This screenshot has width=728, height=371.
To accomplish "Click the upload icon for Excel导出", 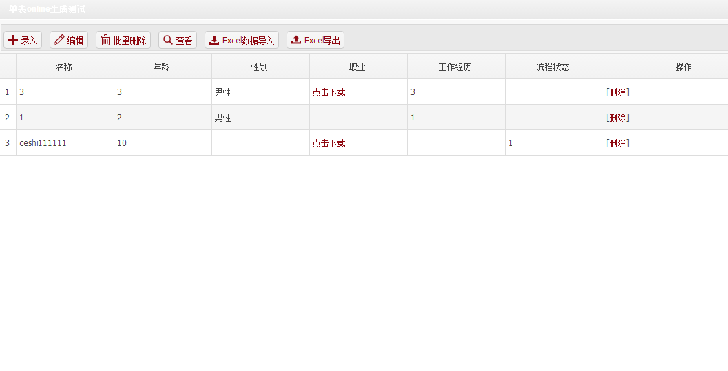I will pos(296,40).
